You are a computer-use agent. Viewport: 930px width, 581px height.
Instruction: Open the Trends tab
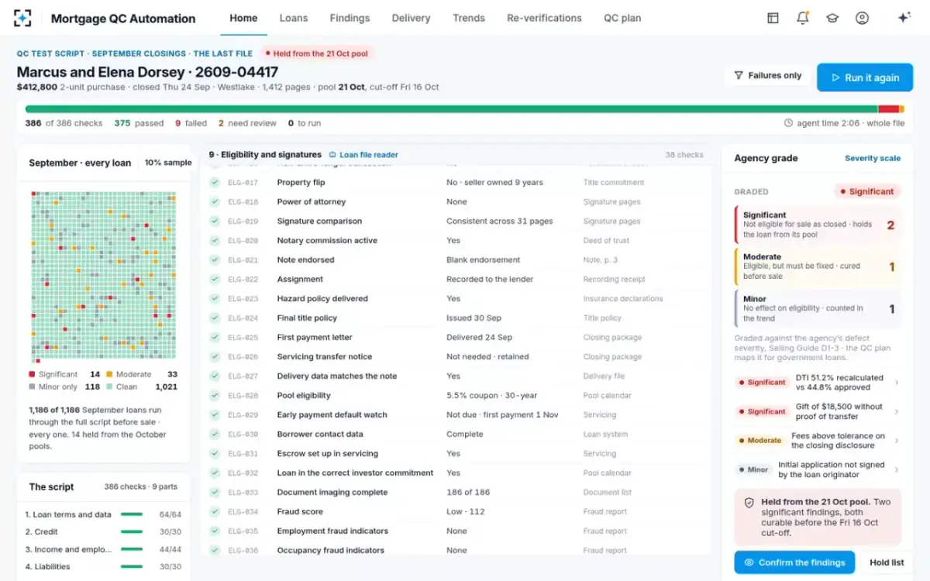click(x=469, y=18)
